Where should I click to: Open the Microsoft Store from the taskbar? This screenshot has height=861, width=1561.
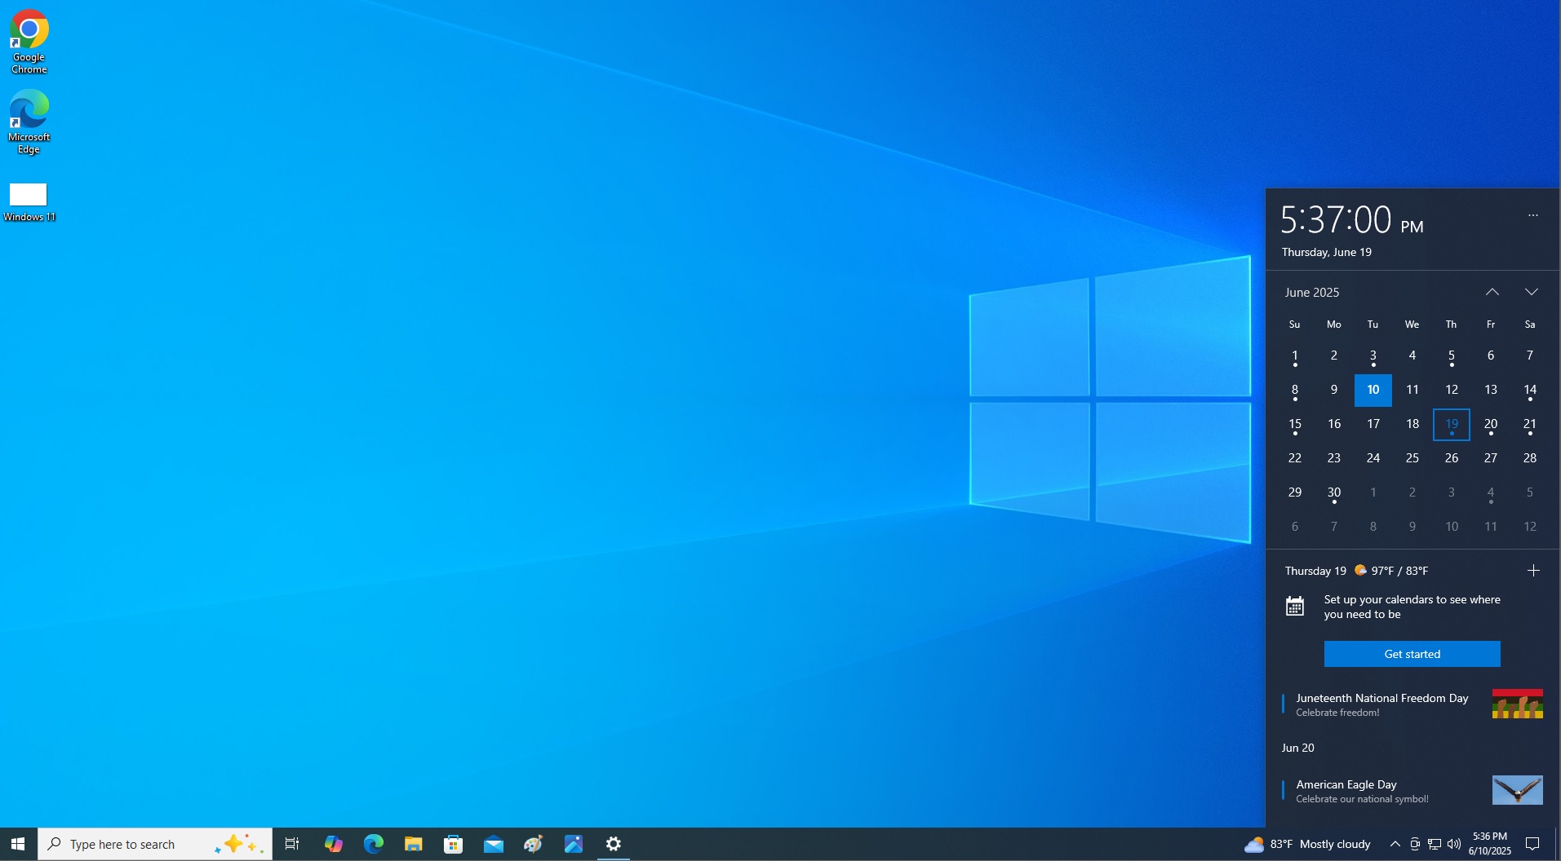[x=454, y=844]
